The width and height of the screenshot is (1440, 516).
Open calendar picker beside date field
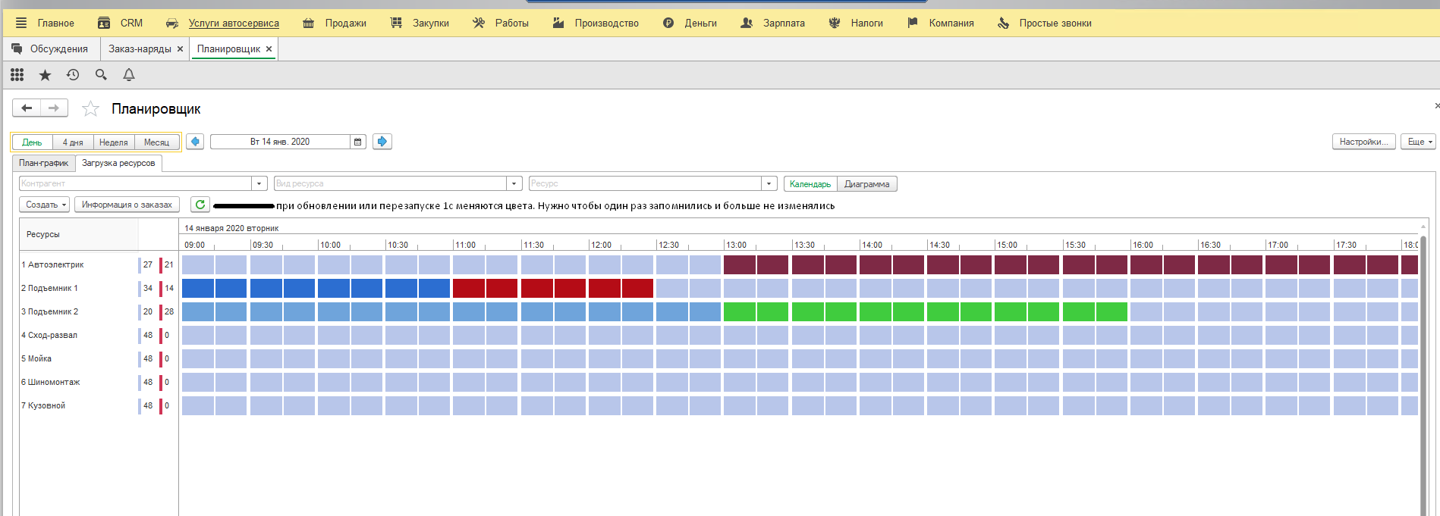pos(358,142)
